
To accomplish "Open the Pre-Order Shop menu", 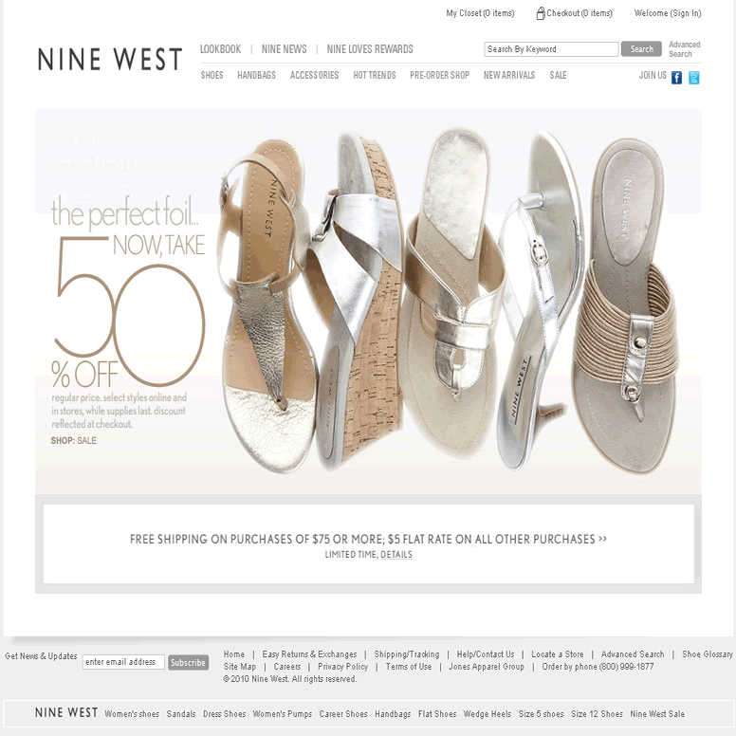I will 439,75.
